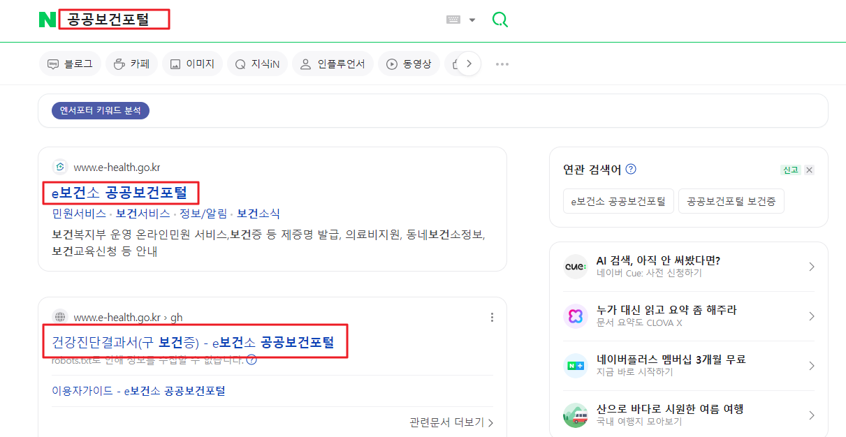Open 누가 대신 읽고 요약 좀 해주라
The height and width of the screenshot is (437, 846).
[666, 310]
